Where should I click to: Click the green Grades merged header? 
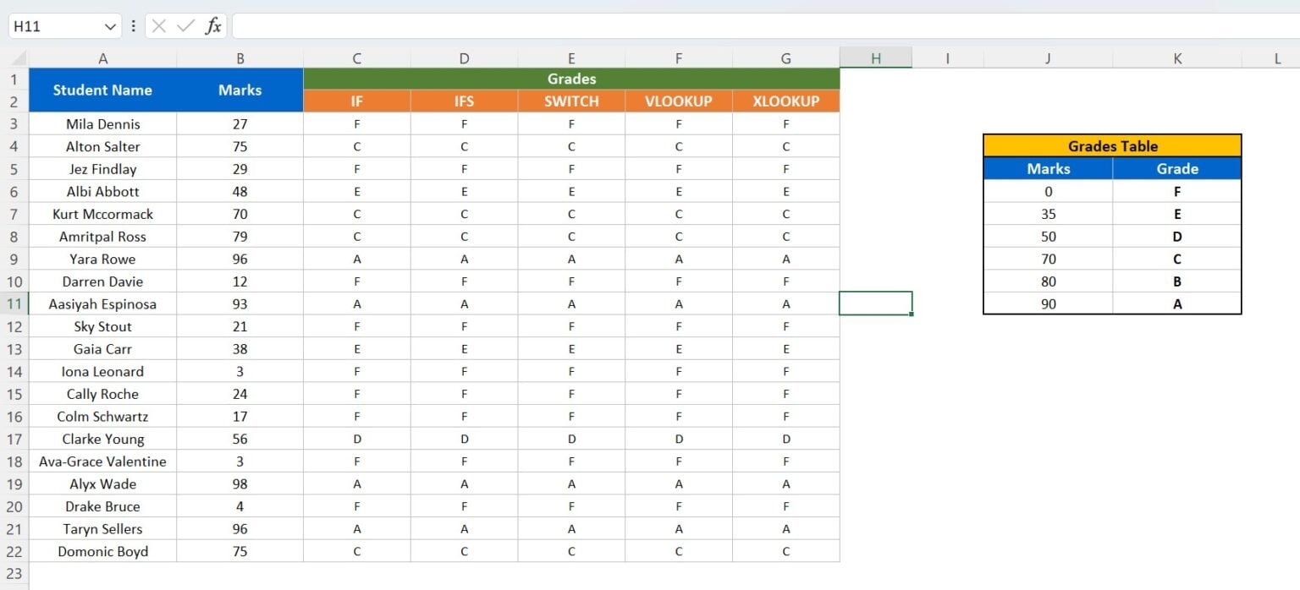point(570,79)
